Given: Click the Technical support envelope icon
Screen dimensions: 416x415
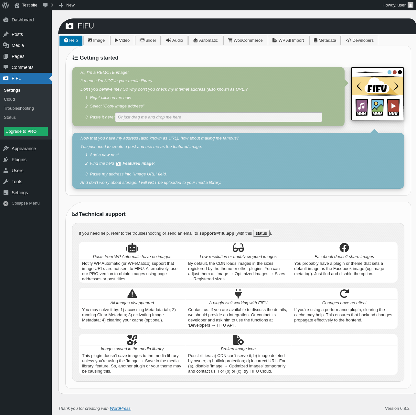Looking at the screenshot, I should point(75,214).
